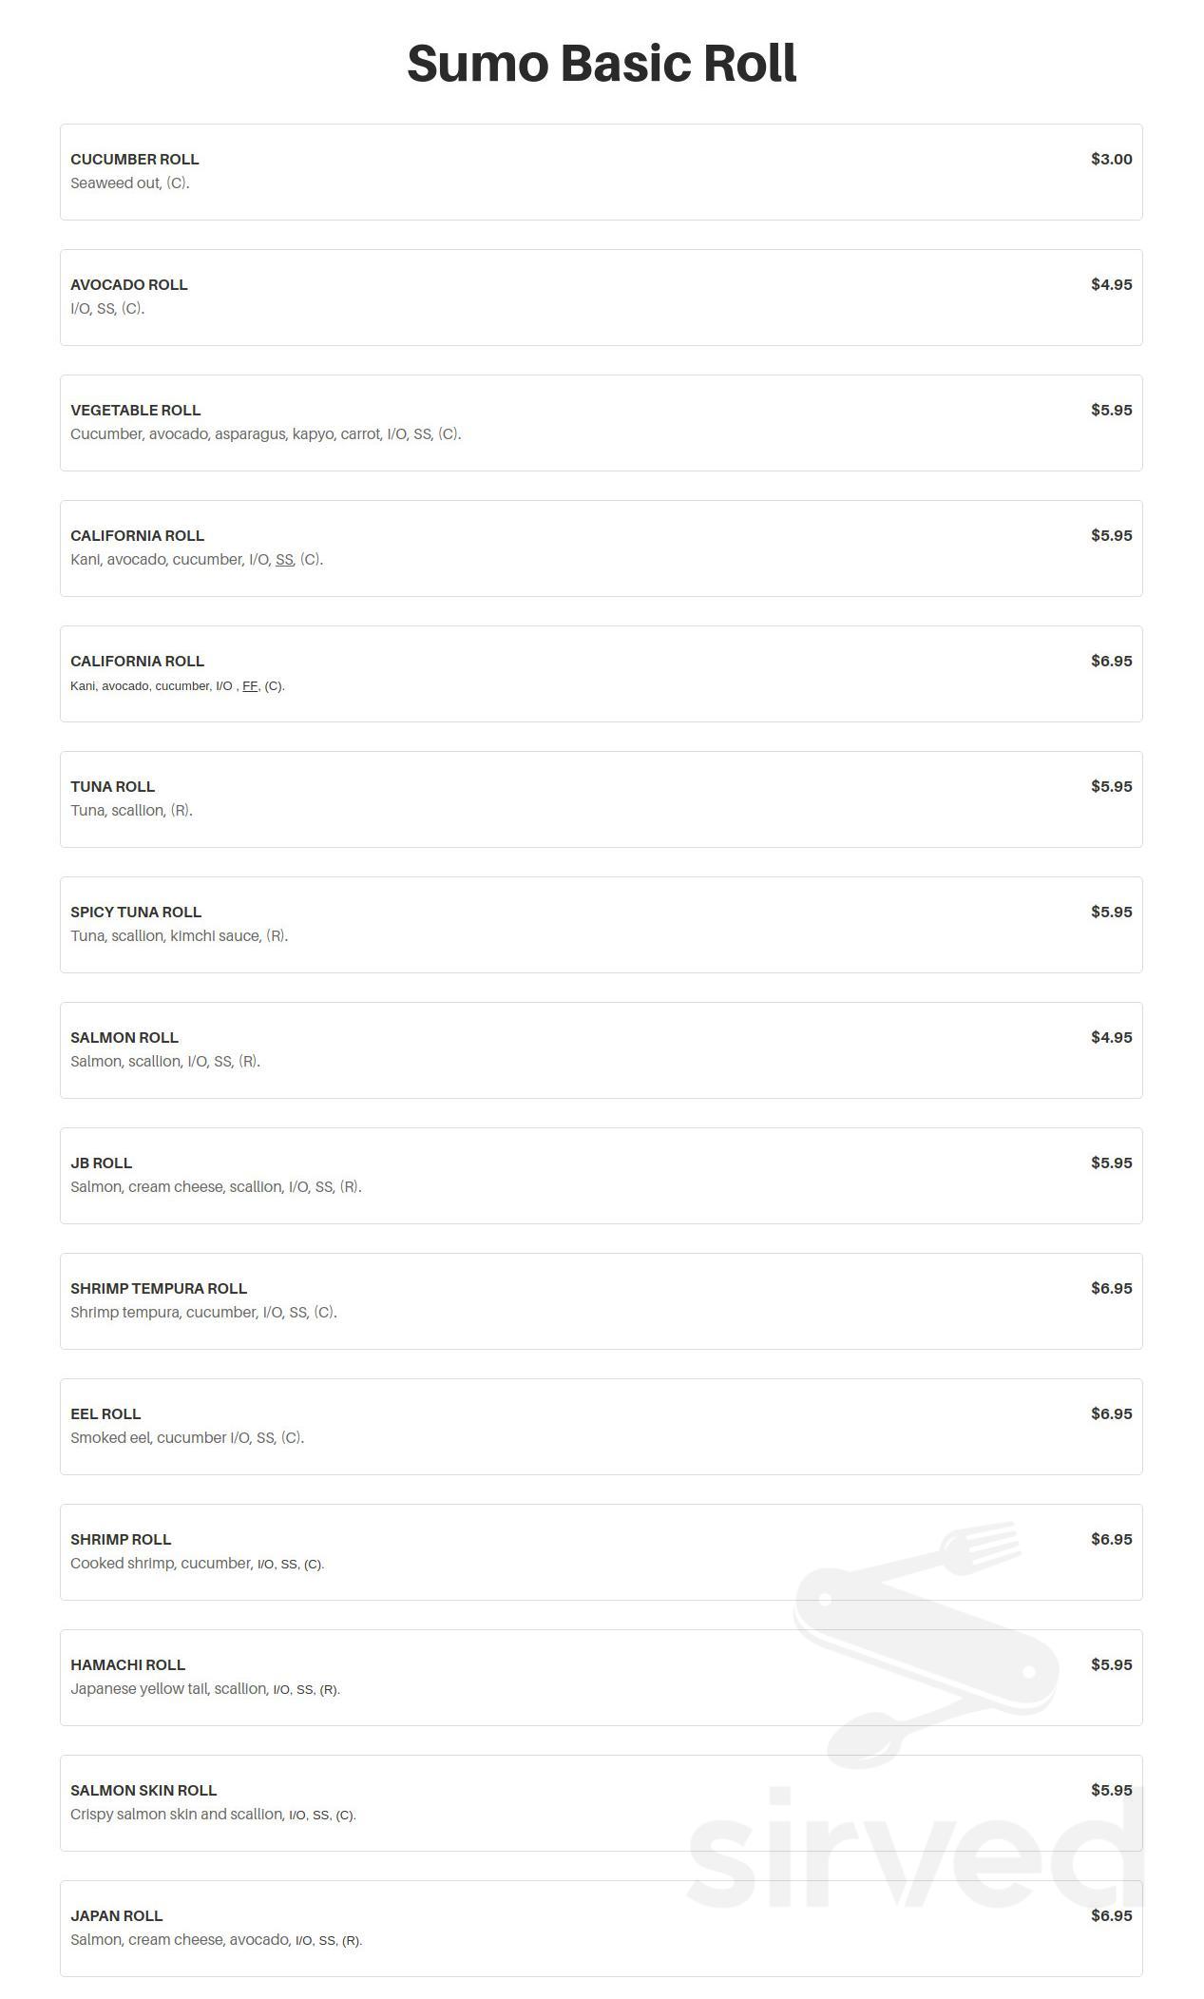Click the Shrimp Roll description text
The height and width of the screenshot is (1999, 1204).
(197, 1564)
